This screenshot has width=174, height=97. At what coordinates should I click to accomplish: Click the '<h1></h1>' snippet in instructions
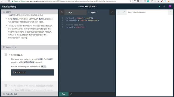[x=29, y=62]
